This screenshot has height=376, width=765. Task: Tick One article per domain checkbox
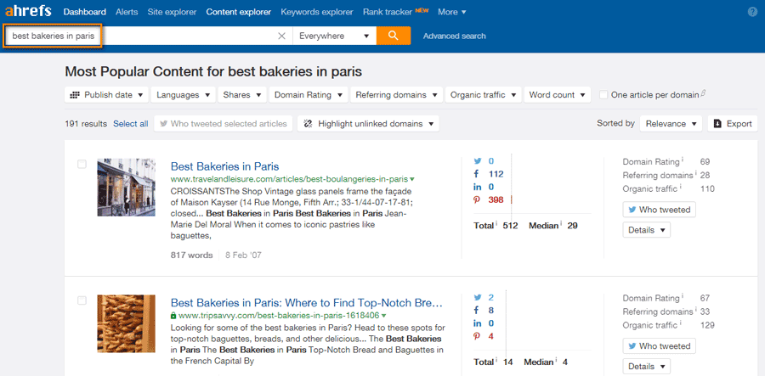point(603,95)
